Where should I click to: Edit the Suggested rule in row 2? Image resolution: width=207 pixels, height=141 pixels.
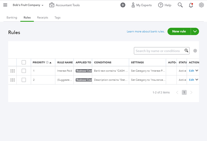(191, 80)
